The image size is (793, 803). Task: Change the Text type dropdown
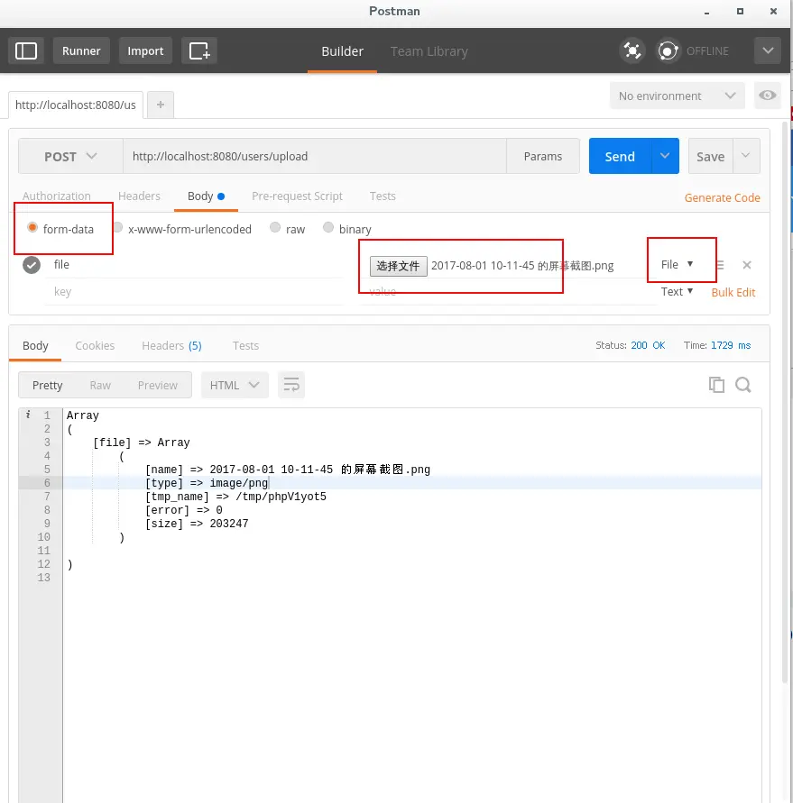[677, 291]
